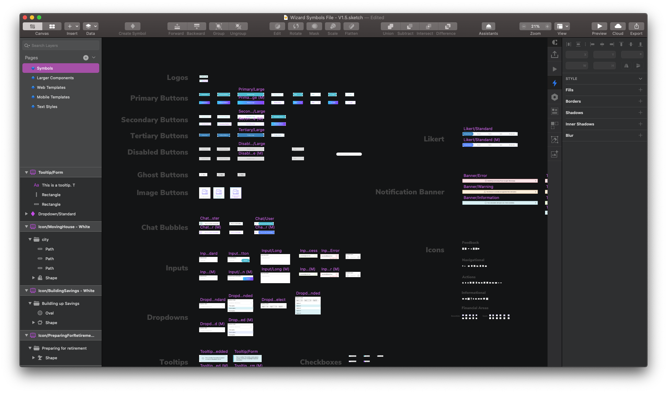Select the single canvas view mode
This screenshot has height=393, width=667.
[32, 26]
